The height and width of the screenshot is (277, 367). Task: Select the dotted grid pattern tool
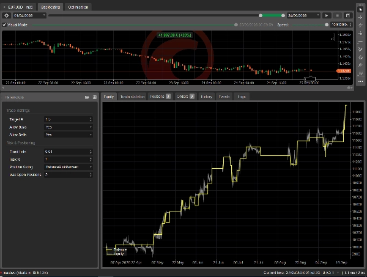point(360,73)
